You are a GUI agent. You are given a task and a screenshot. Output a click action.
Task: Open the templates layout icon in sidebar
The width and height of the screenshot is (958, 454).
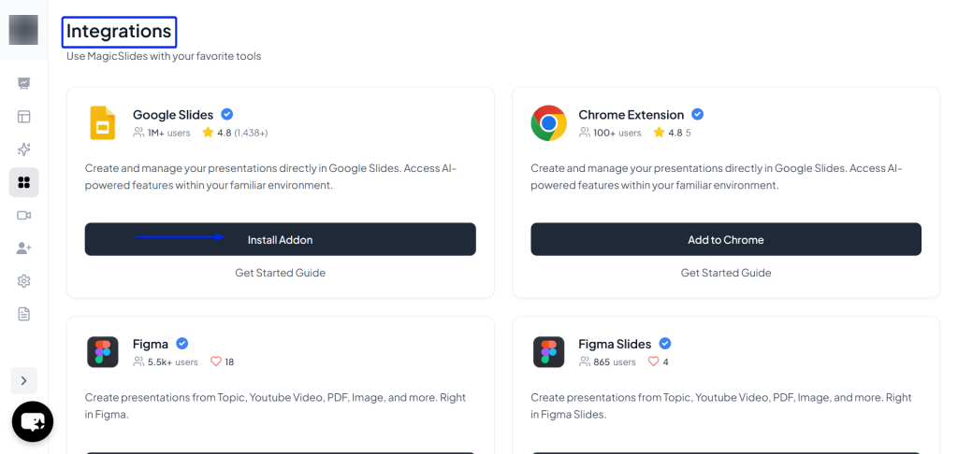(x=23, y=117)
